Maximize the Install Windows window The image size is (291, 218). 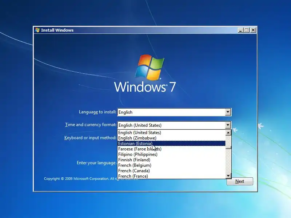coord(247,30)
